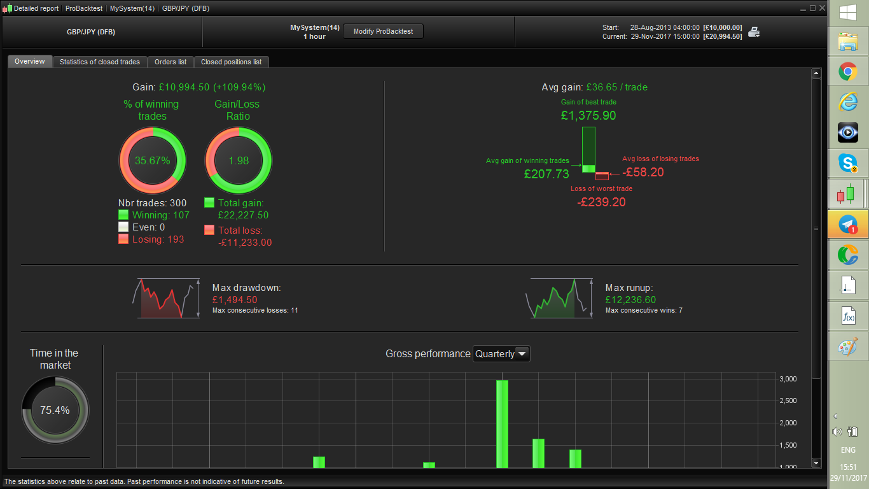Viewport: 869px width, 489px height.
Task: Open the green-orange swirl app icon
Action: [847, 255]
